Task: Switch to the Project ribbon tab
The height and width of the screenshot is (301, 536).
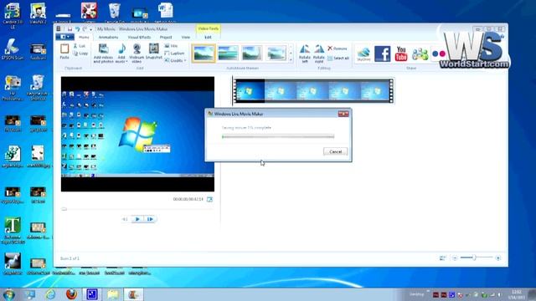Action: click(166, 37)
